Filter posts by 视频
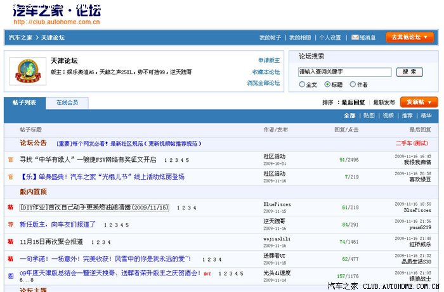444x292 pixels. point(388,116)
